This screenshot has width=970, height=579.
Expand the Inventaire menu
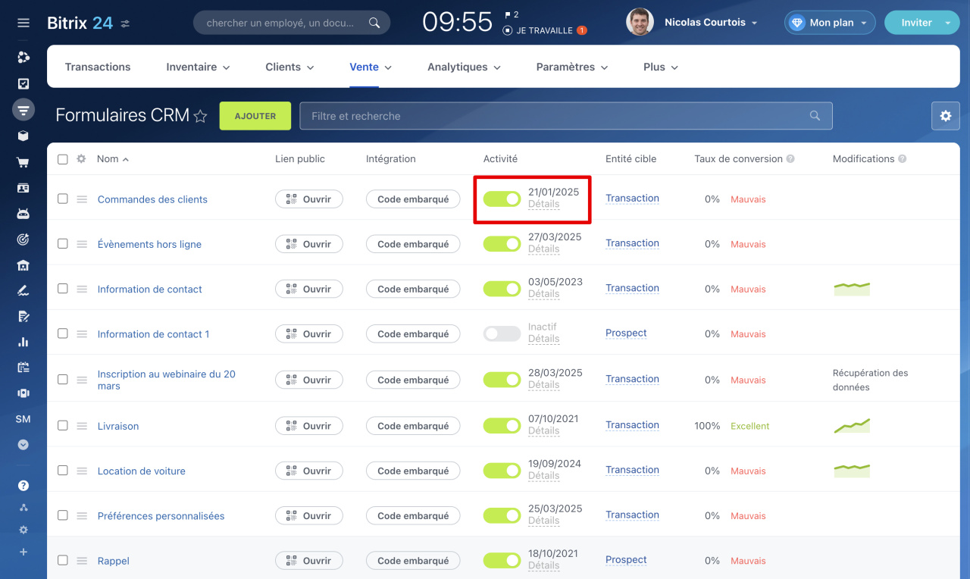pyautogui.click(x=198, y=67)
